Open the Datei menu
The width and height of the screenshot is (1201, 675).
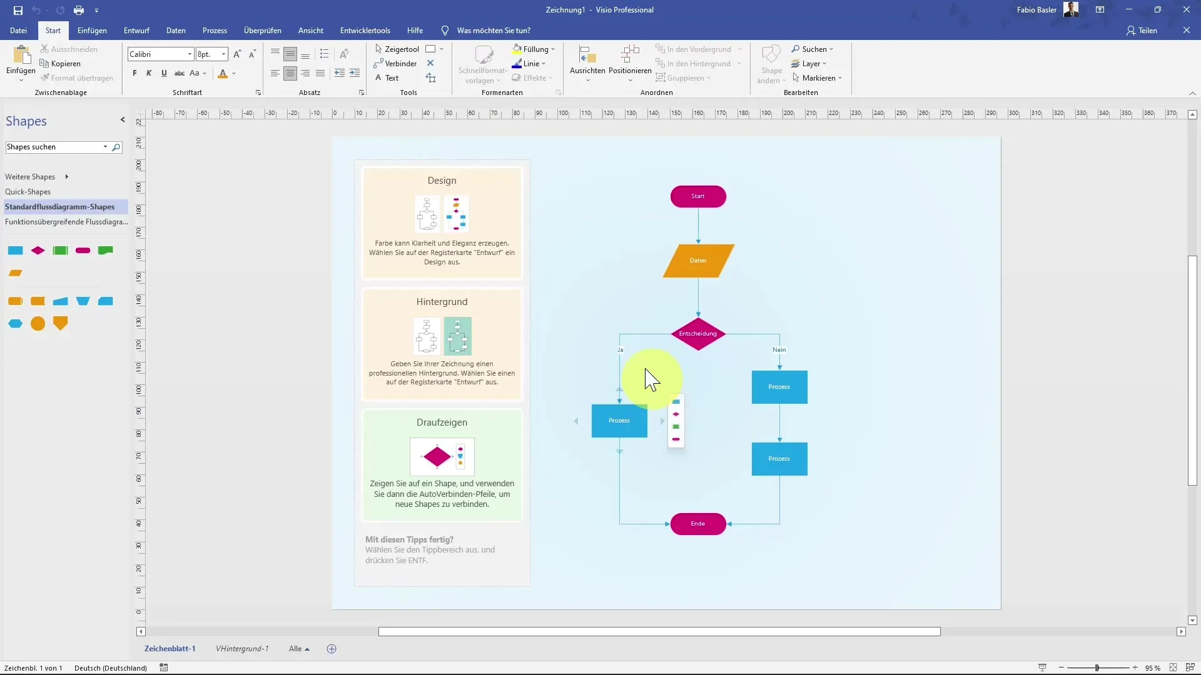pos(18,30)
